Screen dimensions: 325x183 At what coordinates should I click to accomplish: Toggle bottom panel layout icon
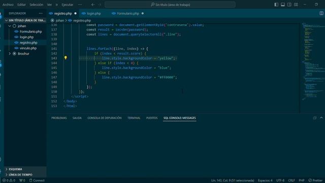point(283,5)
